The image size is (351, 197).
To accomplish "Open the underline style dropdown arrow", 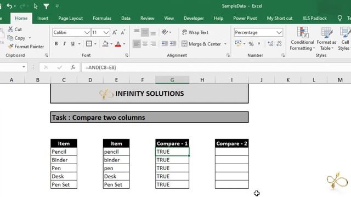I will 79,44.
